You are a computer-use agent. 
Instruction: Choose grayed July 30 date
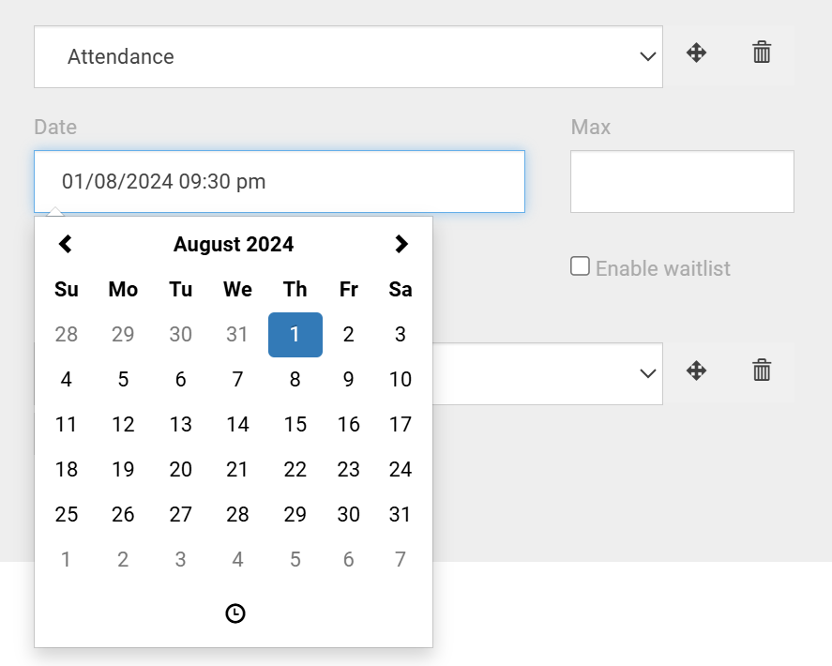[180, 334]
